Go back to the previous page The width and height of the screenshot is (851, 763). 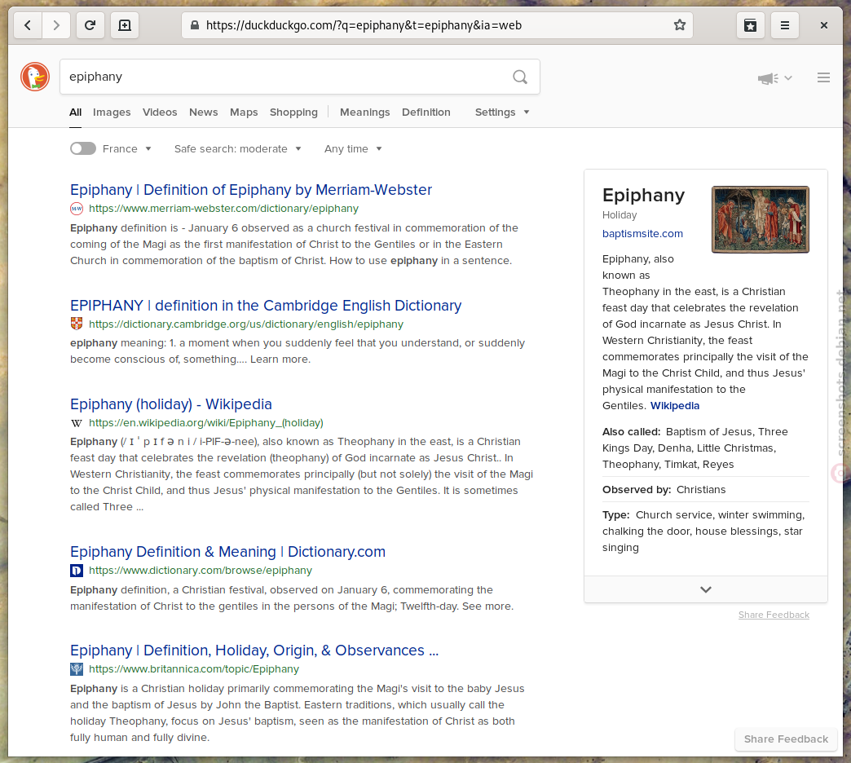(x=28, y=25)
